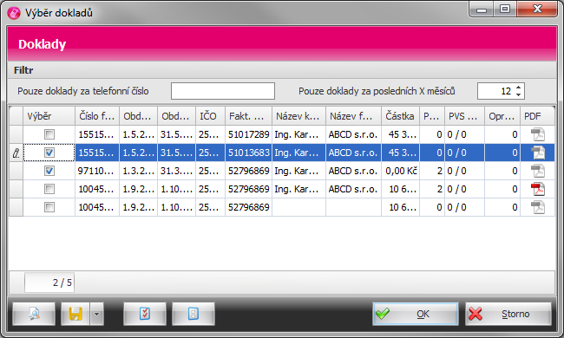The height and width of the screenshot is (338, 564).
Task: Untick checkbox in row starting 97110
Action: pyautogui.click(x=49, y=171)
